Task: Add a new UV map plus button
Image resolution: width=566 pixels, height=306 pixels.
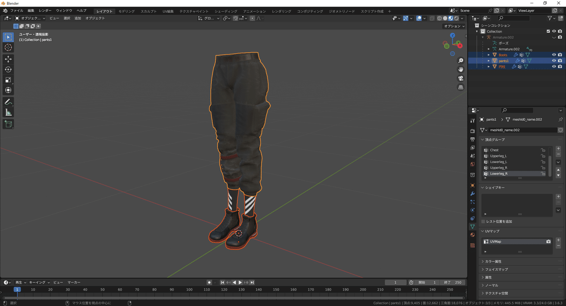Action: coord(558,240)
